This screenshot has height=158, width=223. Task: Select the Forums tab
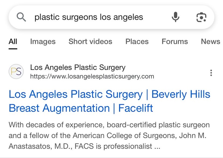click(175, 42)
